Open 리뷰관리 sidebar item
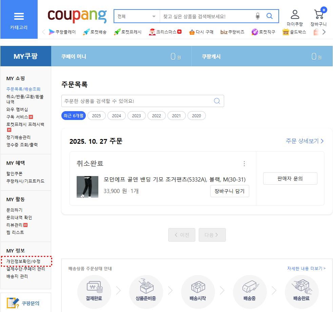 17,225
